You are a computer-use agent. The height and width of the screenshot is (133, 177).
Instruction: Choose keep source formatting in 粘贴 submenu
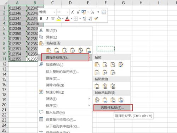pyautogui.click(x=121, y=65)
